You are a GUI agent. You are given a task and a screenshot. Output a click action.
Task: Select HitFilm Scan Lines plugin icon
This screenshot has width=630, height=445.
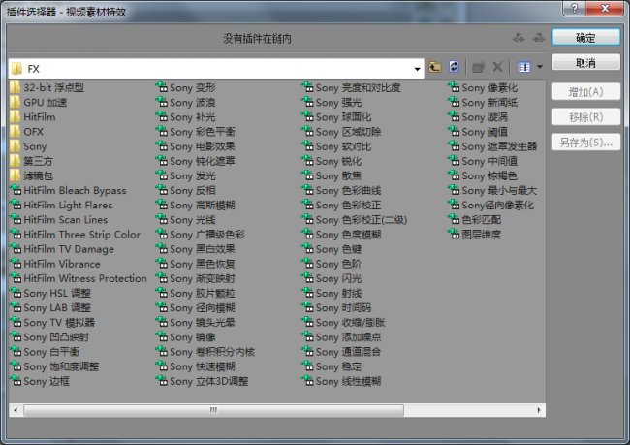pyautogui.click(x=16, y=219)
